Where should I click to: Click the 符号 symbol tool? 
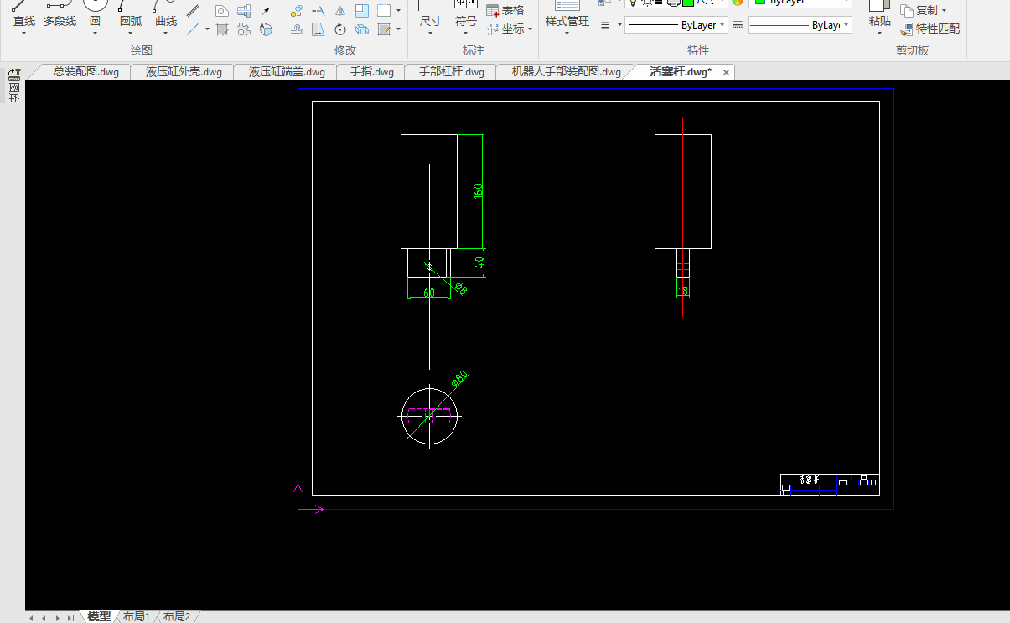[x=465, y=15]
